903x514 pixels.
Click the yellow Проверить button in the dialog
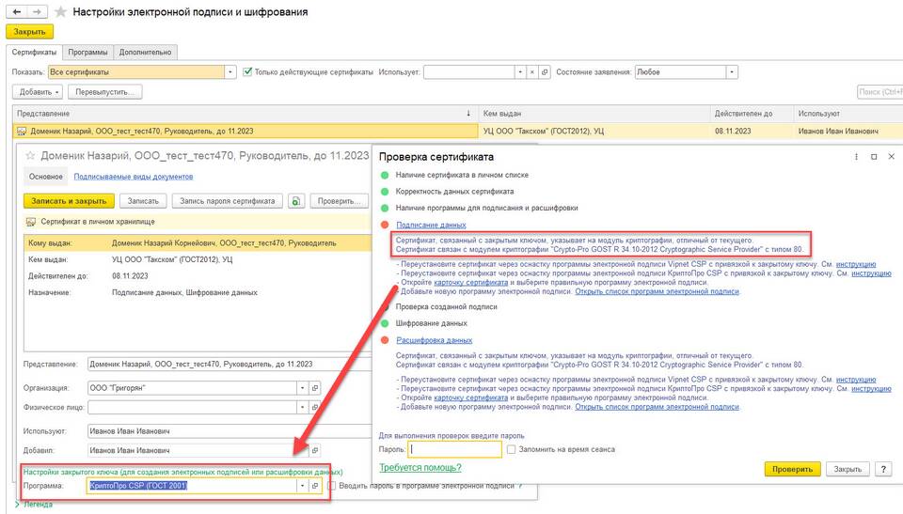792,469
